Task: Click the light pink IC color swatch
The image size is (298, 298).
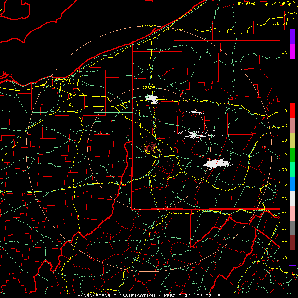Action: [x=292, y=214]
